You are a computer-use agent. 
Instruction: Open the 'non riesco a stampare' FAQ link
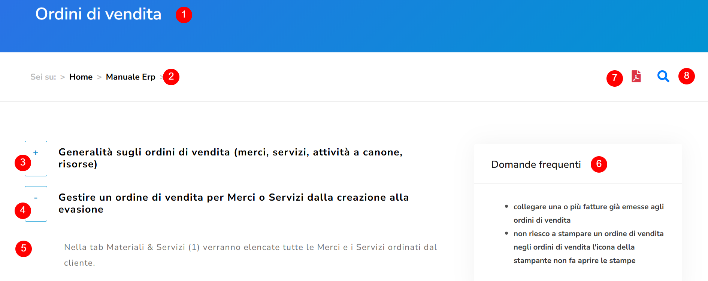coord(589,247)
